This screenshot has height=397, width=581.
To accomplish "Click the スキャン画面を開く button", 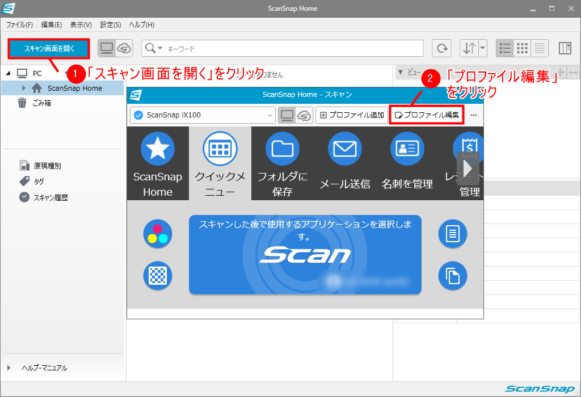I will pyautogui.click(x=48, y=49).
